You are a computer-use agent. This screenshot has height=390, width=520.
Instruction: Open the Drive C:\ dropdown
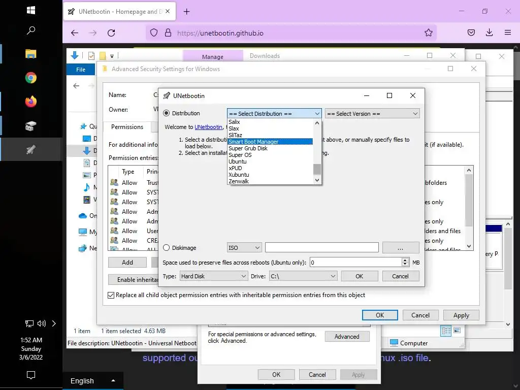[x=303, y=276]
